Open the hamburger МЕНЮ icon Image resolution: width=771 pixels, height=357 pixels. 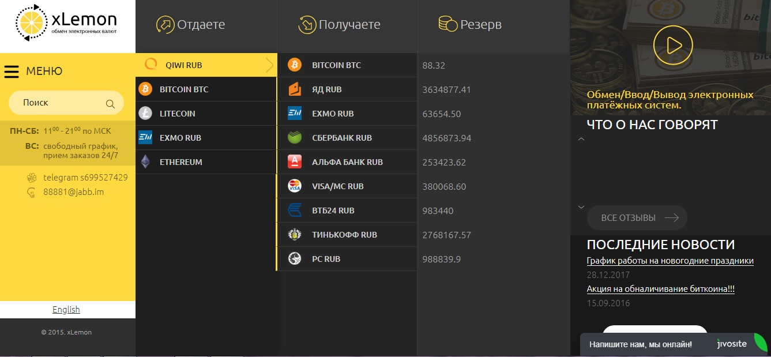pyautogui.click(x=12, y=72)
